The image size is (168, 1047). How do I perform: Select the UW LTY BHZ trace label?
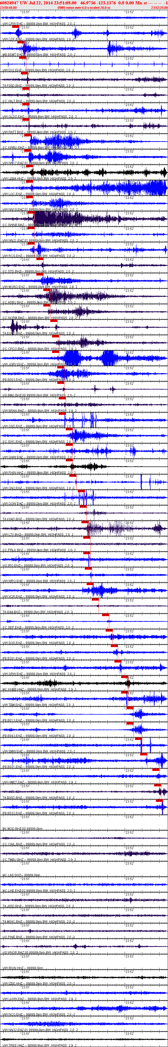tap(39, 535)
